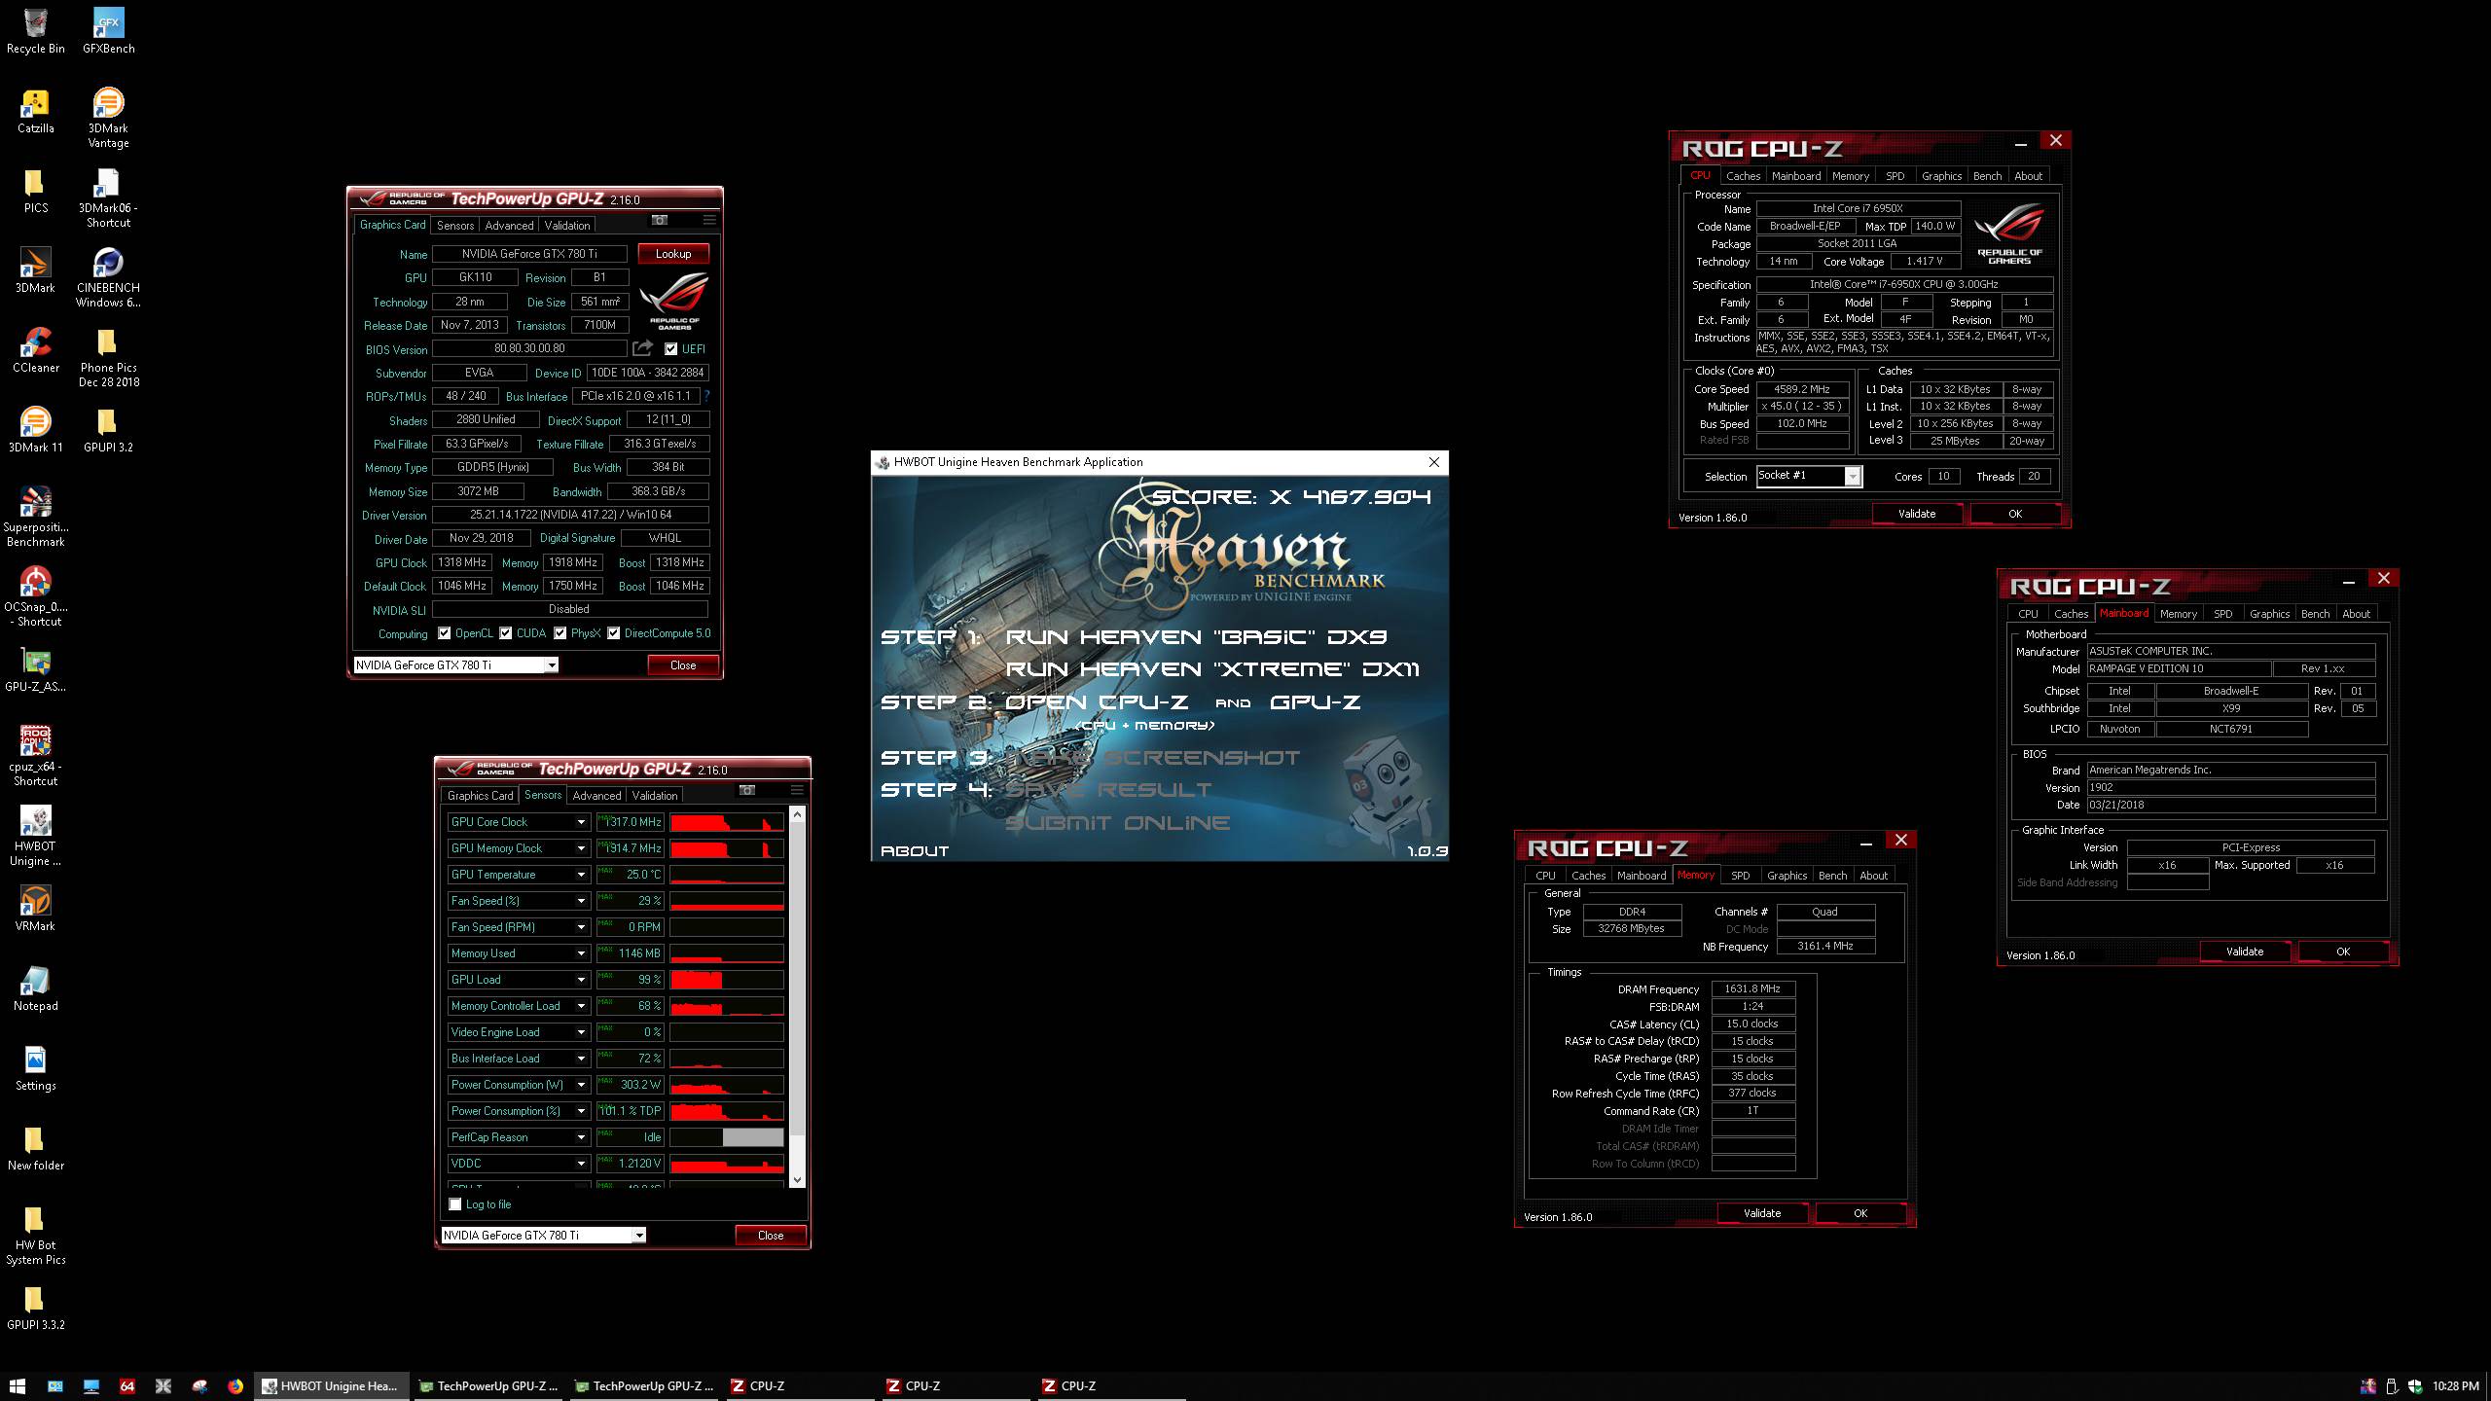Image resolution: width=2491 pixels, height=1401 pixels.
Task: Open the Socket #1 selection dropdown in CPU-Z
Action: click(1853, 476)
